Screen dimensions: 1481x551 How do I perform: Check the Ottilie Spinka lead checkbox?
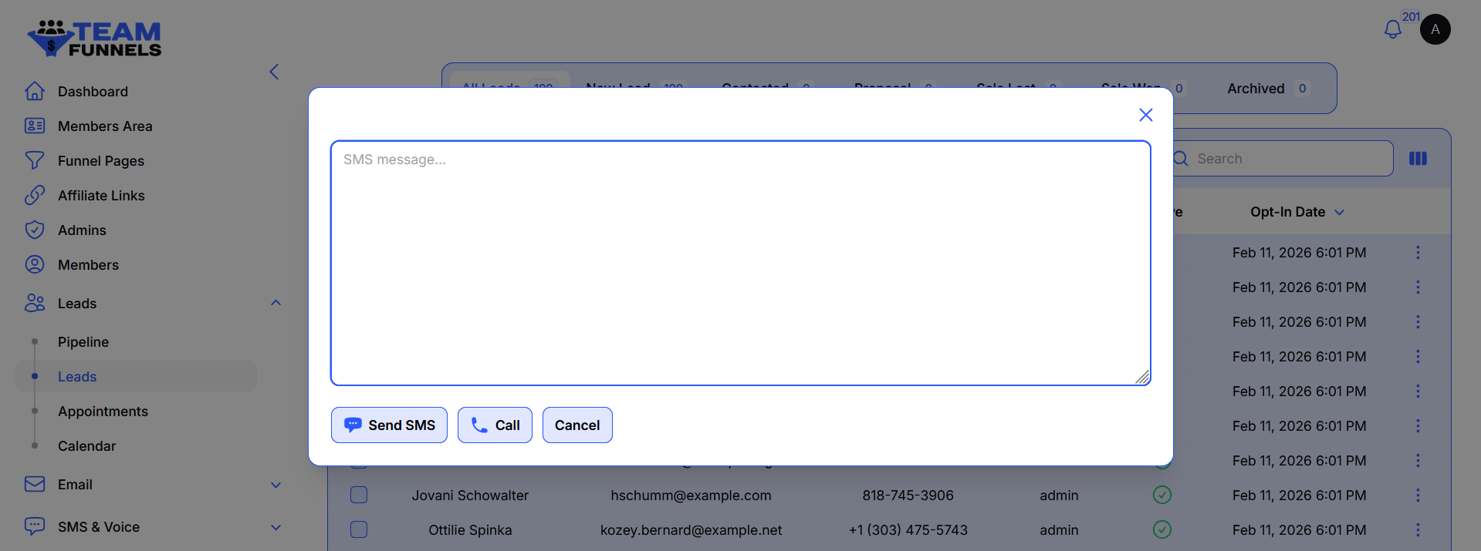click(x=359, y=529)
